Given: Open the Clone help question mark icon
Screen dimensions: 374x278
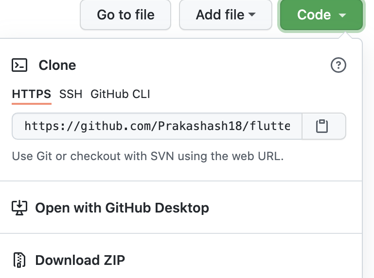Looking at the screenshot, I should tap(338, 65).
